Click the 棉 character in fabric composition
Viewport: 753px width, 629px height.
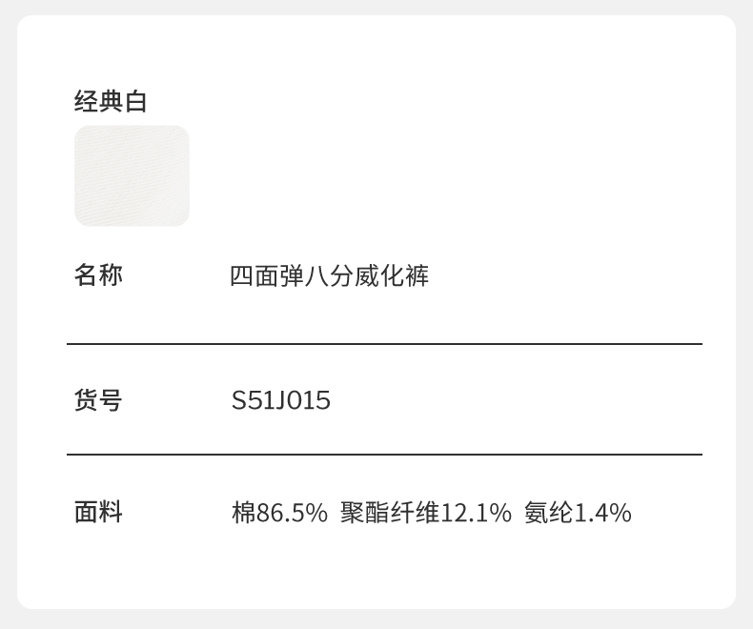coord(243,513)
